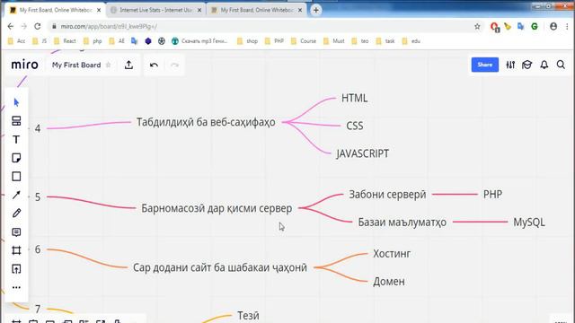Image resolution: width=575 pixels, height=323 pixels.
Task: Click the red Opera-style extension icon
Action: point(495,27)
